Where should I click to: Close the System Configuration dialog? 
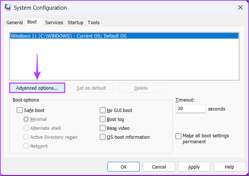tap(239, 7)
